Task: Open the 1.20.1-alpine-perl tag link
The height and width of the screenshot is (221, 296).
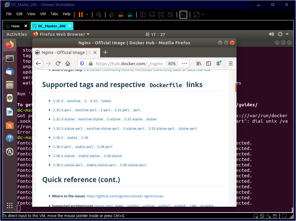Action: [x=68, y=165]
